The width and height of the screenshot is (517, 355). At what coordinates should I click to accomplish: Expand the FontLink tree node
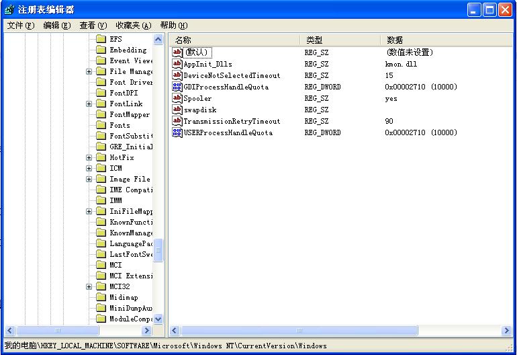click(x=89, y=104)
